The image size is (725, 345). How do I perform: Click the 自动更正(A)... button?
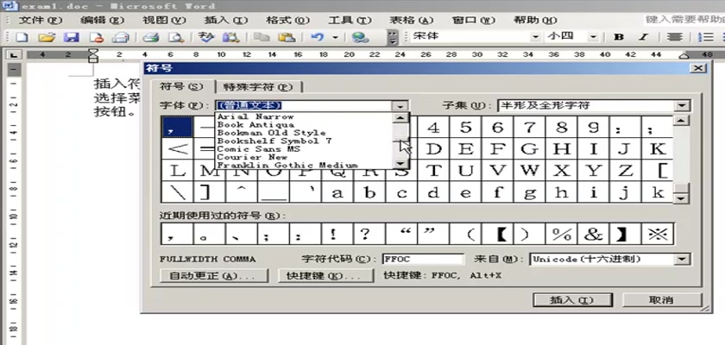coord(214,276)
